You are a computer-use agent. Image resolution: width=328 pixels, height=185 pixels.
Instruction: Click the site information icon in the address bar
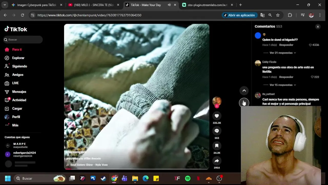point(33,15)
